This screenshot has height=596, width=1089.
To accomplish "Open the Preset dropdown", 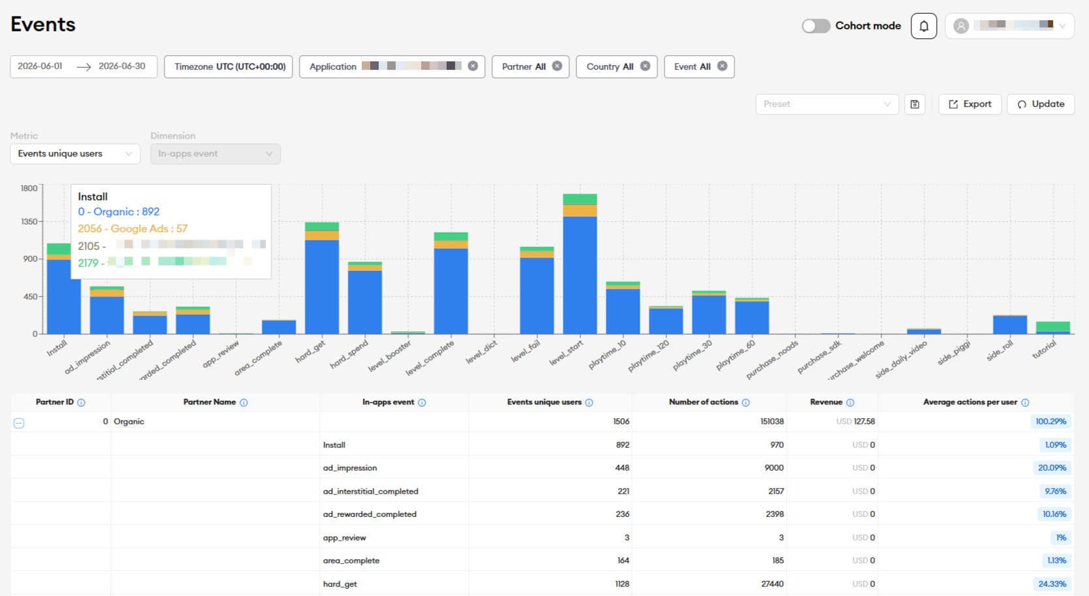I will 827,104.
